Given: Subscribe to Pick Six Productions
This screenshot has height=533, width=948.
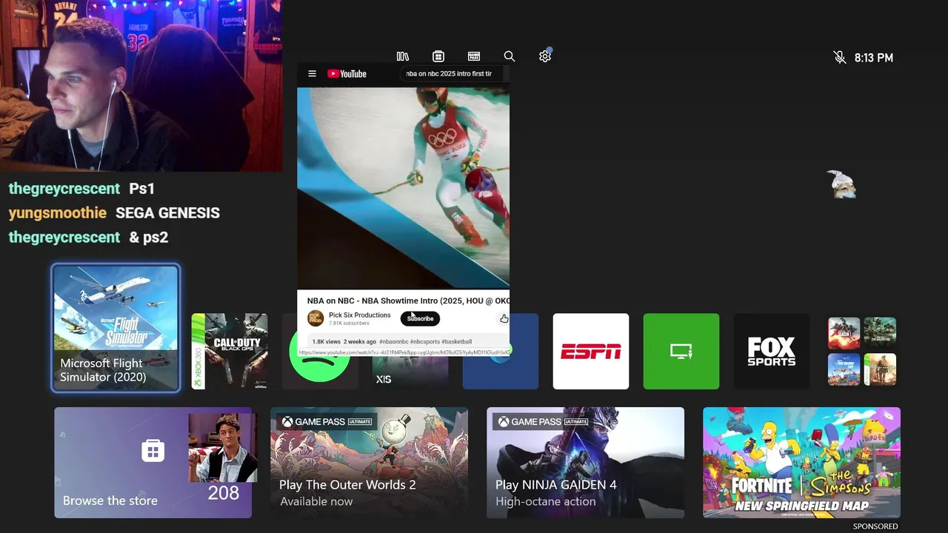Looking at the screenshot, I should (x=420, y=318).
